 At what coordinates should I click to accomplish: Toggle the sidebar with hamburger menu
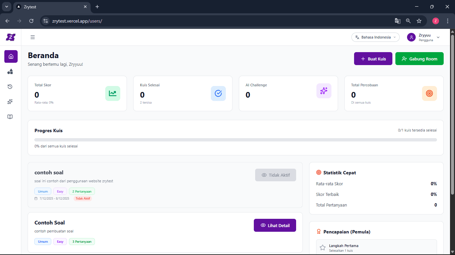(33, 37)
